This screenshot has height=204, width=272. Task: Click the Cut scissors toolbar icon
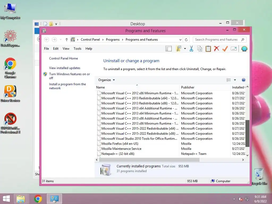point(191,49)
